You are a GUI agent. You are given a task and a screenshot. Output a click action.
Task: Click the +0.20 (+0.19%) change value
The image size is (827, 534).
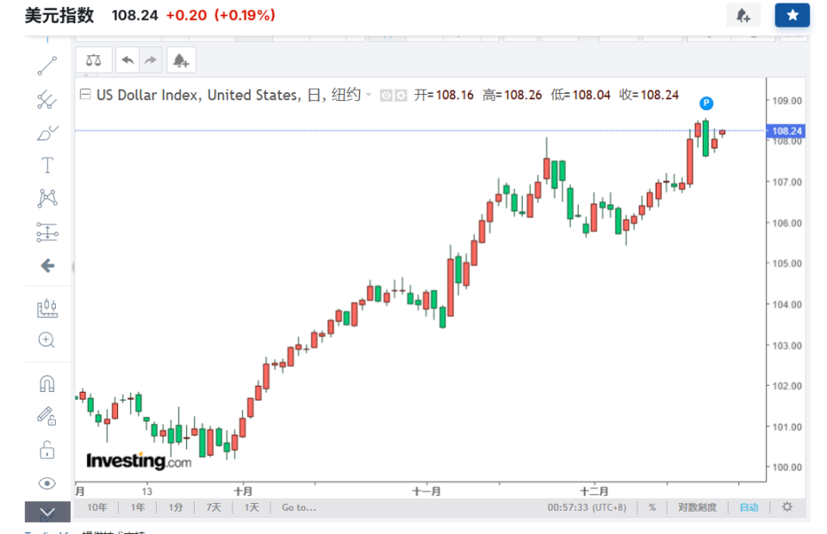tap(221, 16)
